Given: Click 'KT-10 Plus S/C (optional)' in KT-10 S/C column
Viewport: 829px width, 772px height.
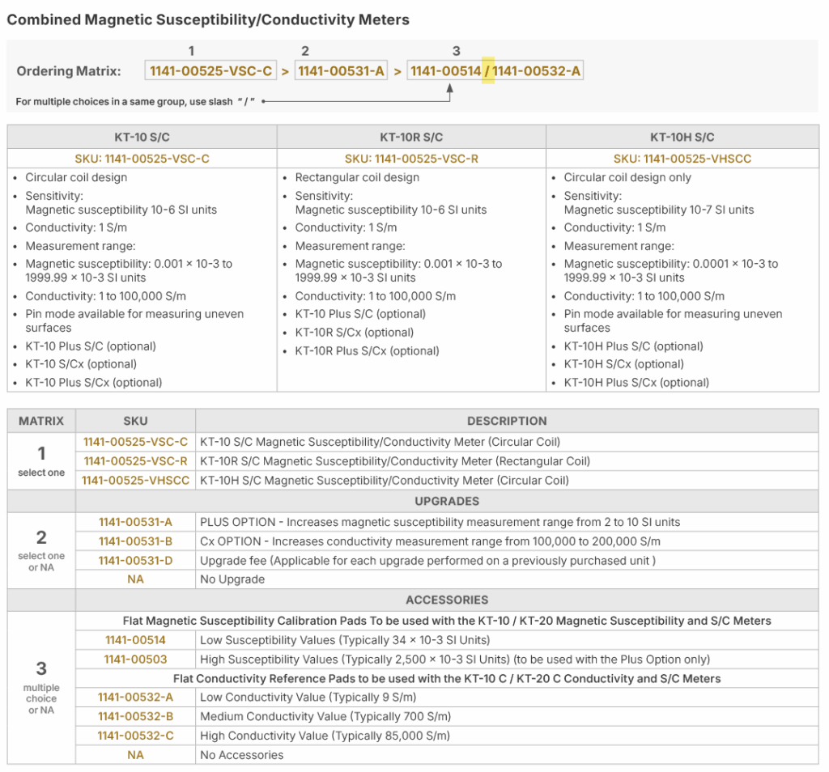Looking at the screenshot, I should (91, 346).
